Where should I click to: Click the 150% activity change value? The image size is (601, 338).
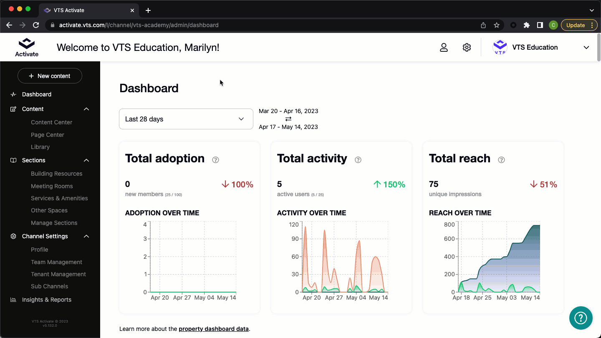tap(389, 184)
